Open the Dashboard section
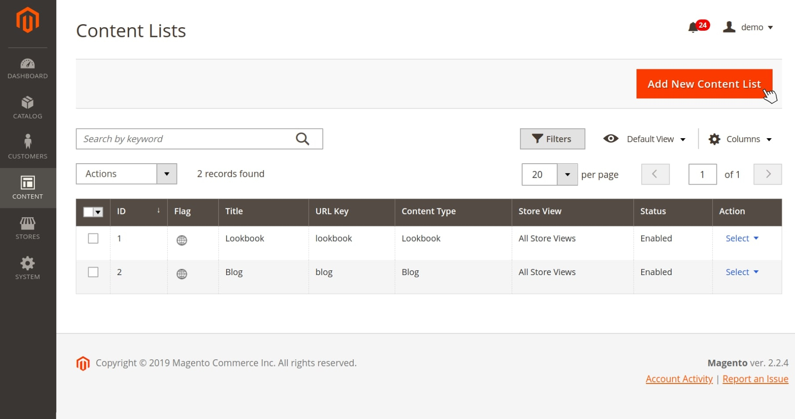Screen dimensions: 795x419 pos(28,69)
